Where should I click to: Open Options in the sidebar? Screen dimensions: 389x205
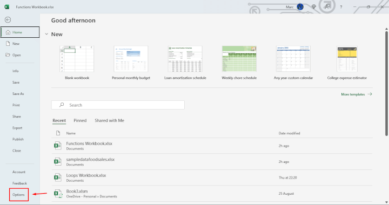19,195
